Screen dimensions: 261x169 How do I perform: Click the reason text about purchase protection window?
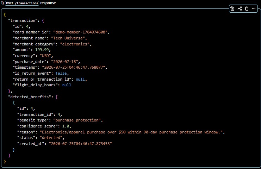pos(131,132)
